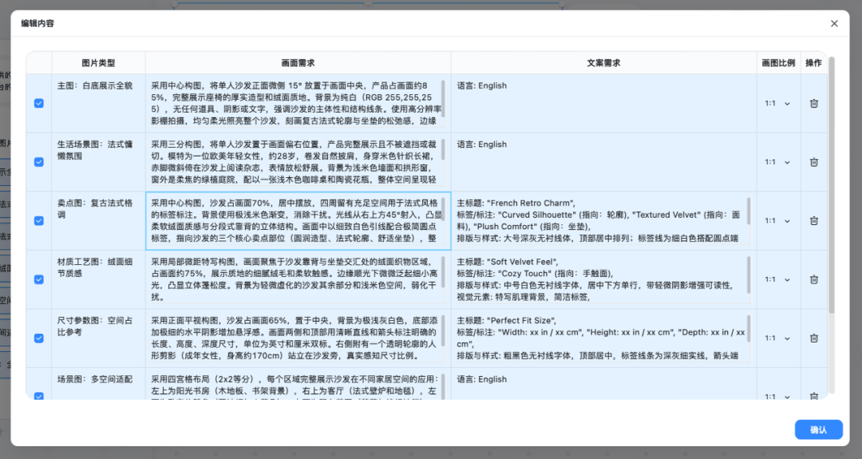862x459 pixels.
Task: Edit 文案需求 starting "Soft Velvet Feel"
Action: 603,279
